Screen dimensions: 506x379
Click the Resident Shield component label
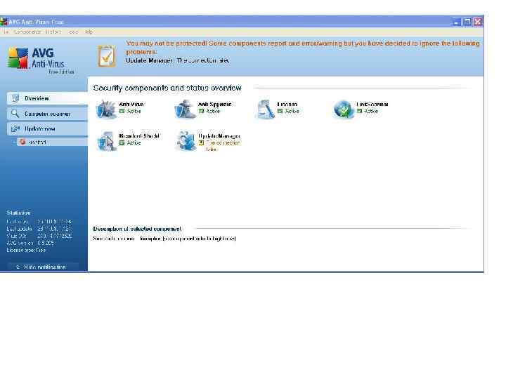click(139, 135)
